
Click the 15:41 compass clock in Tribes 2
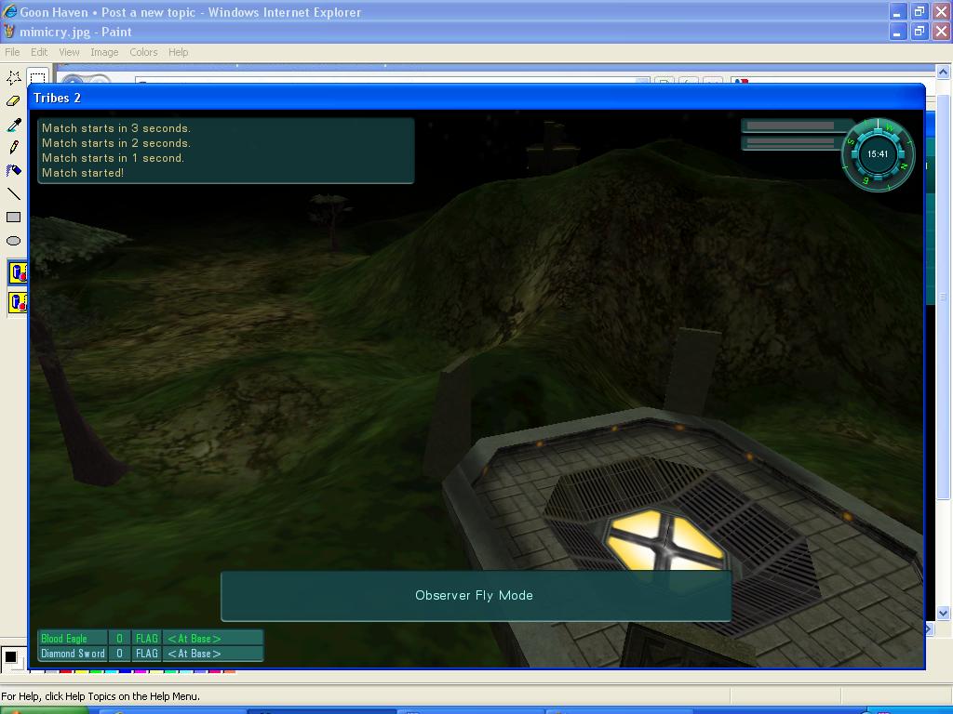pos(878,154)
